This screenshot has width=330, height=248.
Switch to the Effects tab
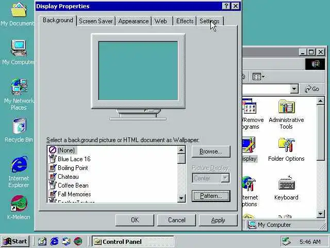[185, 21]
